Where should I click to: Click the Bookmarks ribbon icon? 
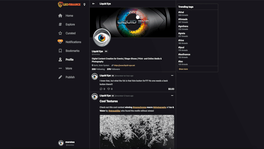pyautogui.click(x=60, y=50)
